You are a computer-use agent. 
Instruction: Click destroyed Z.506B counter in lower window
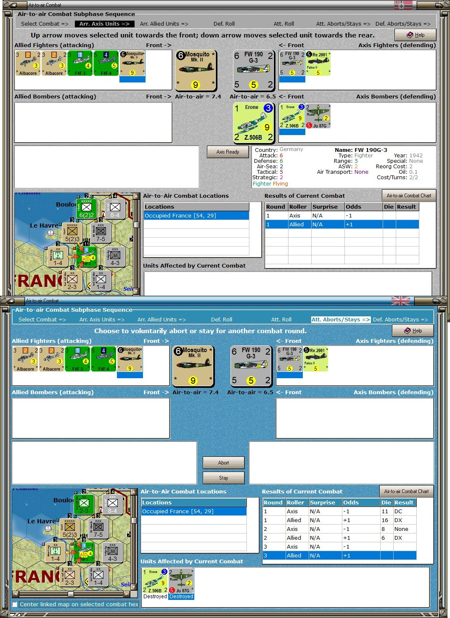155,581
